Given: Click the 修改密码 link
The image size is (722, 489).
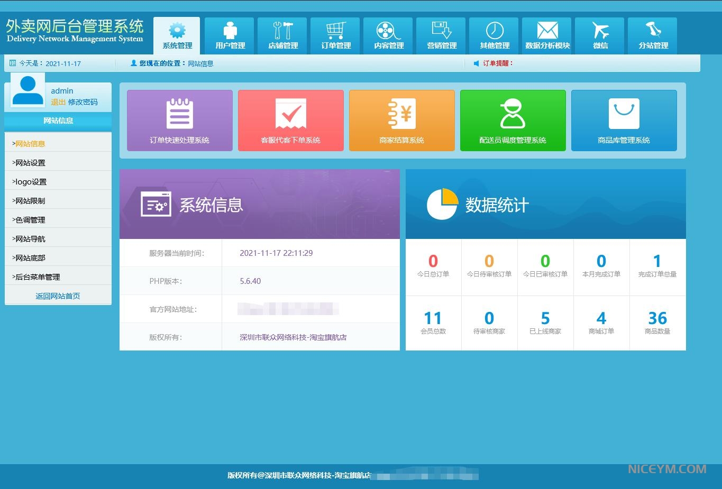Looking at the screenshot, I should (x=83, y=102).
